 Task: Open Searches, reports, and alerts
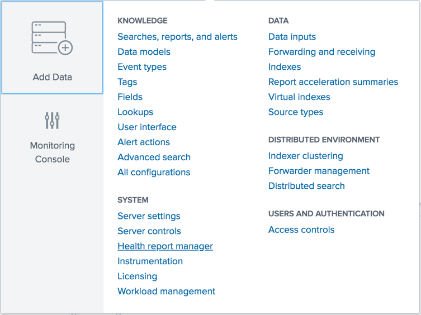coord(177,37)
